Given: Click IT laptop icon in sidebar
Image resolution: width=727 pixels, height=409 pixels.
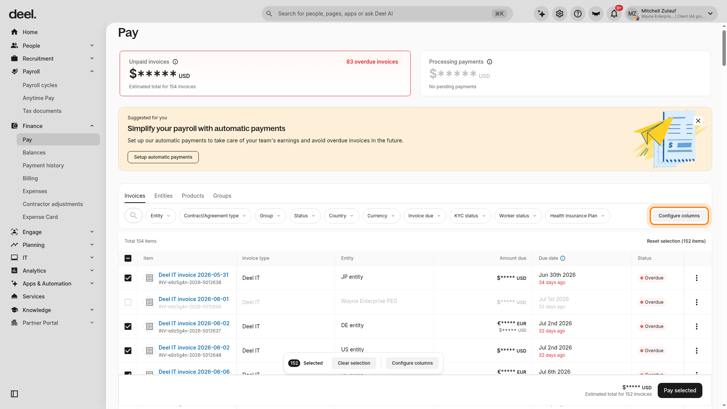Looking at the screenshot, I should 14,258.
